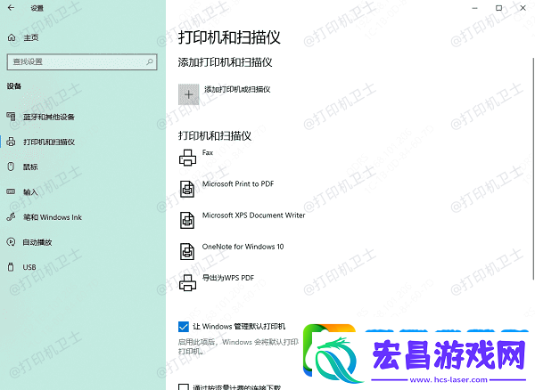Open the USB settings page
Image resolution: width=535 pixels, height=390 pixels.
click(x=29, y=267)
